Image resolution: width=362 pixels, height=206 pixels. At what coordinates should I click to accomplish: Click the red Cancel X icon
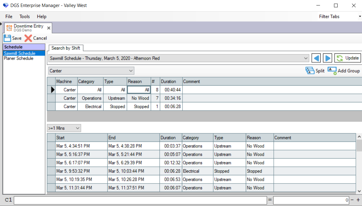(x=28, y=38)
